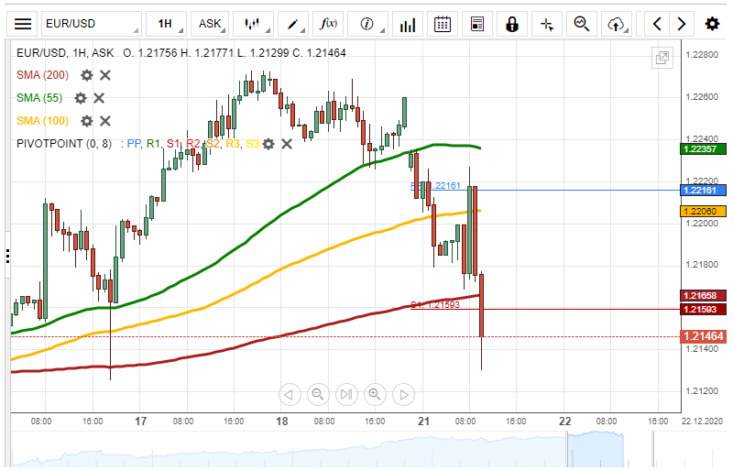The height and width of the screenshot is (471, 733).
Task: Open SMA (100) settings gear
Action: tap(86, 121)
